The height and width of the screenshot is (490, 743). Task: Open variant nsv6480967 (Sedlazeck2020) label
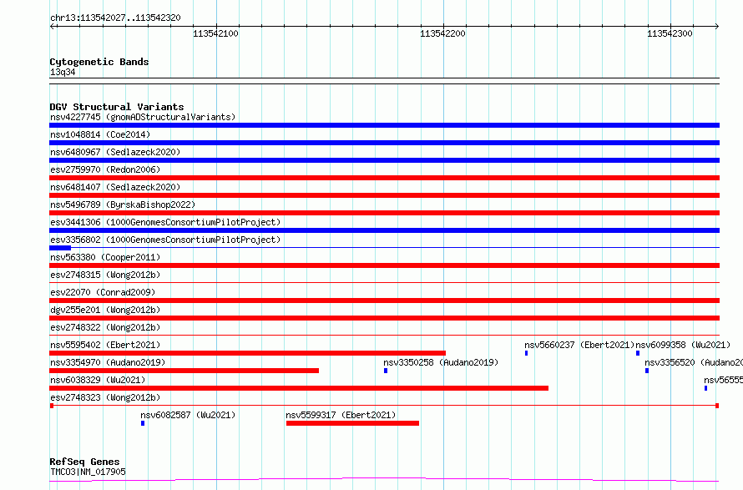point(115,152)
